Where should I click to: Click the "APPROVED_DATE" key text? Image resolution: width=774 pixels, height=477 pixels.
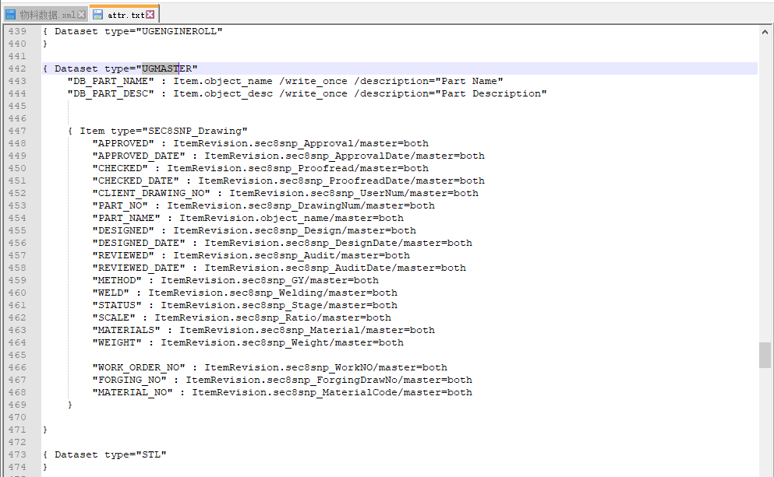pos(139,156)
